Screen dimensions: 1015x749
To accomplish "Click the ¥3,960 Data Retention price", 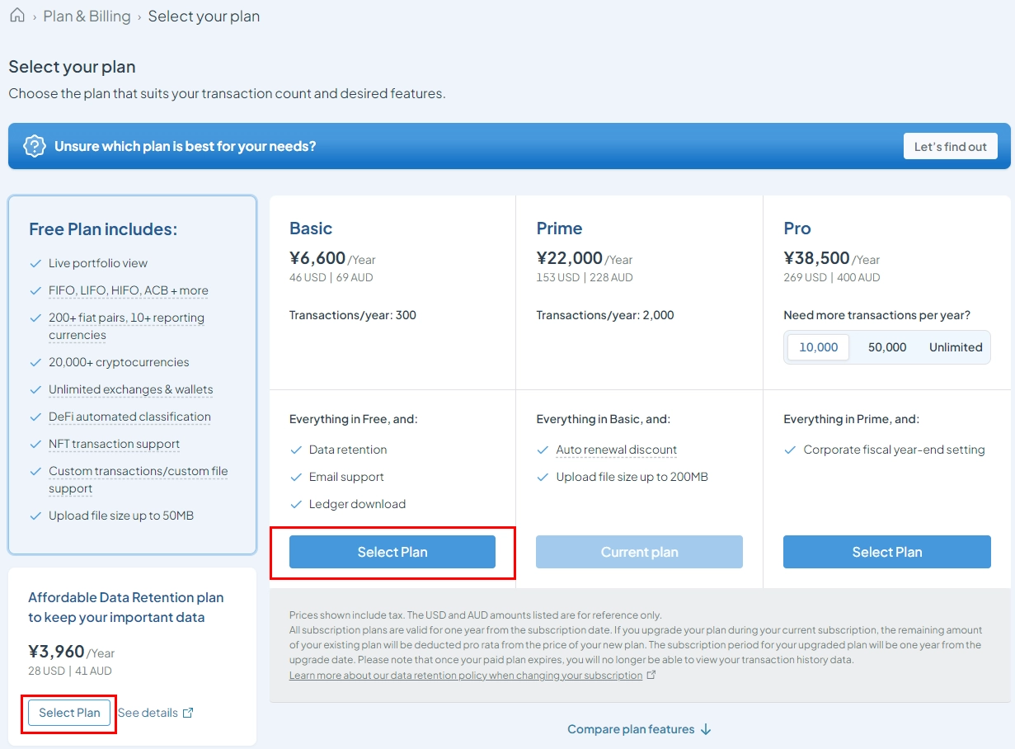I will [x=56, y=652].
